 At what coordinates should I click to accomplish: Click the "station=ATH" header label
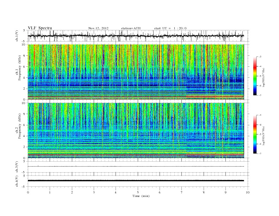[131, 28]
